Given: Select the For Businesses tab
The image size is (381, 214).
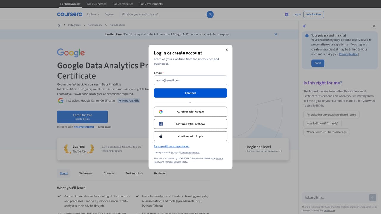Looking at the screenshot, I should [96, 4].
